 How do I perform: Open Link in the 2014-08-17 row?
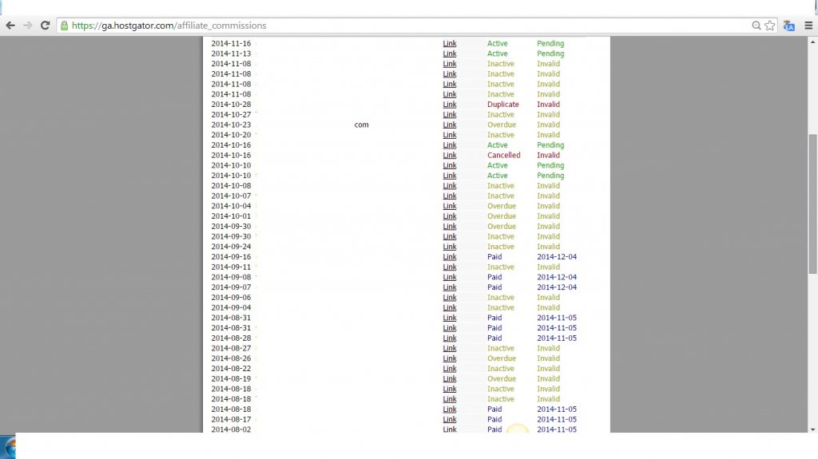tap(450, 419)
